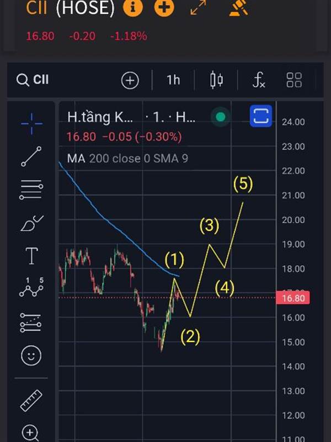Select the (5) wave label annotation
The height and width of the screenshot is (442, 331).
(x=243, y=183)
